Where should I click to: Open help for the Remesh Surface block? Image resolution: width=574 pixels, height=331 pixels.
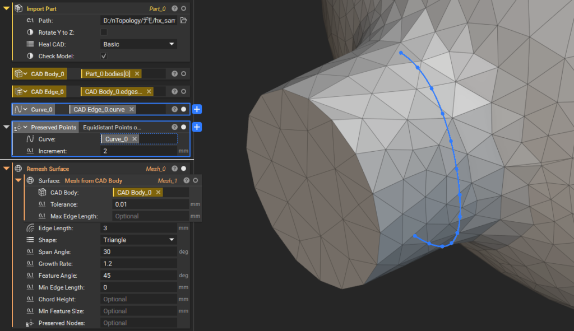click(x=174, y=169)
